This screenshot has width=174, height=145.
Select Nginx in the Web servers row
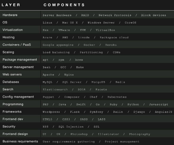(69, 75)
